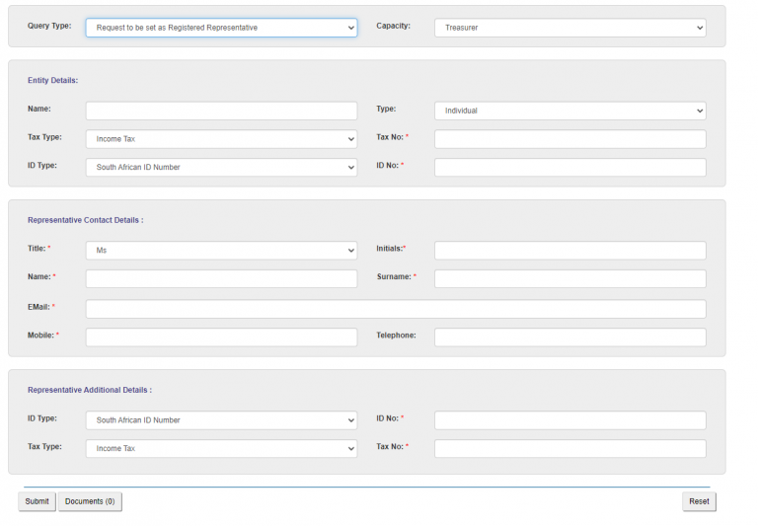Open Representative Additional Details Tax Type dropdown

[221, 449]
